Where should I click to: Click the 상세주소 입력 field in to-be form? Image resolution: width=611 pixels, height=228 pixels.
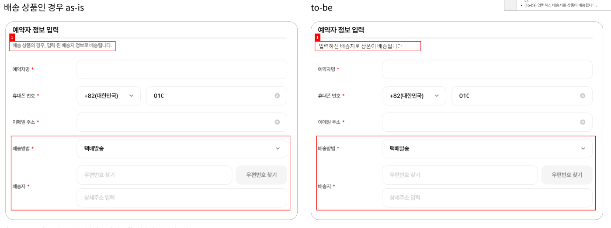487,198
